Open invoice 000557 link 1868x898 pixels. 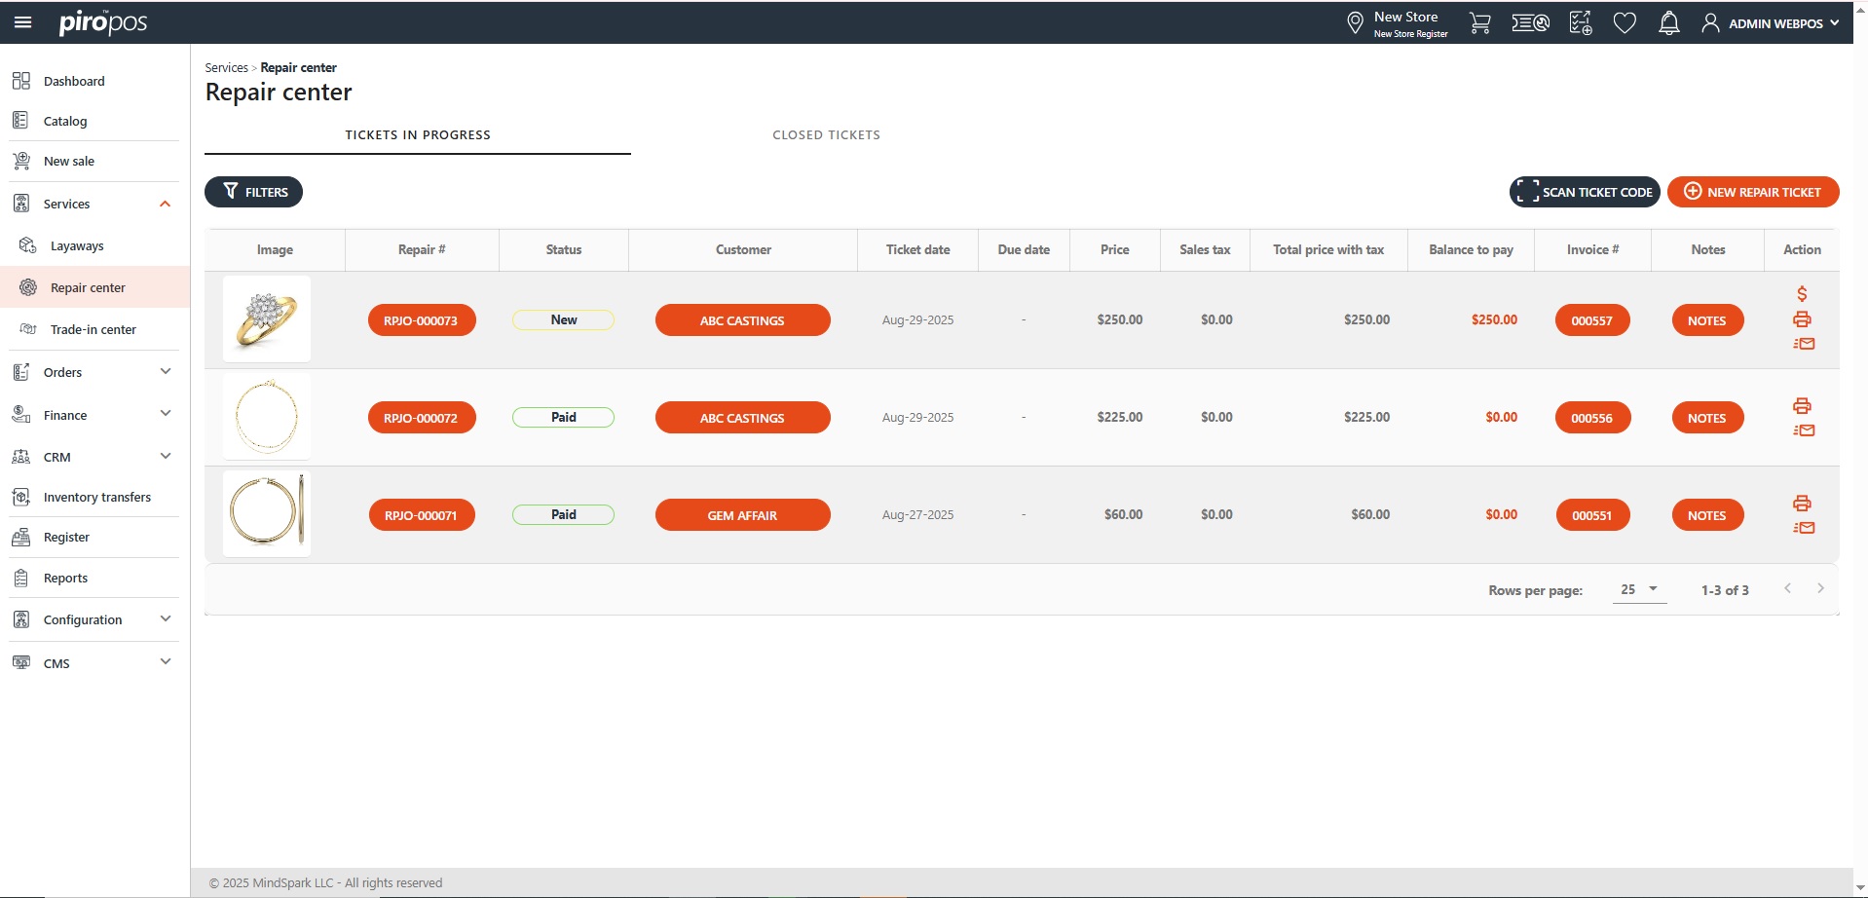click(x=1591, y=320)
